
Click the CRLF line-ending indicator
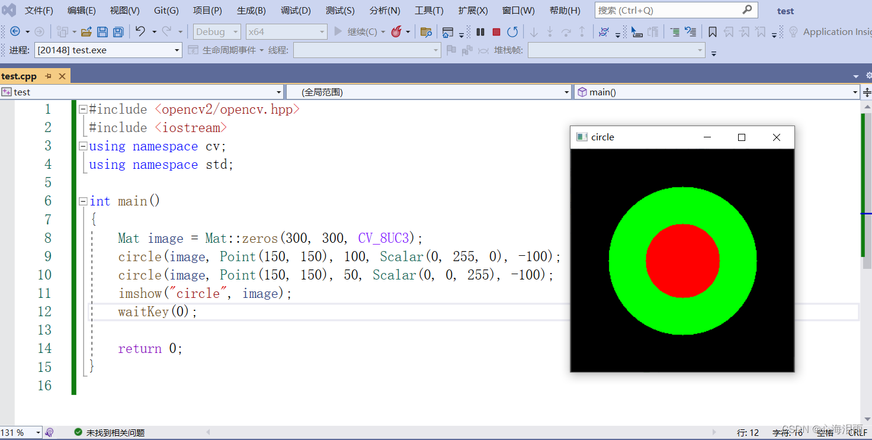point(858,433)
